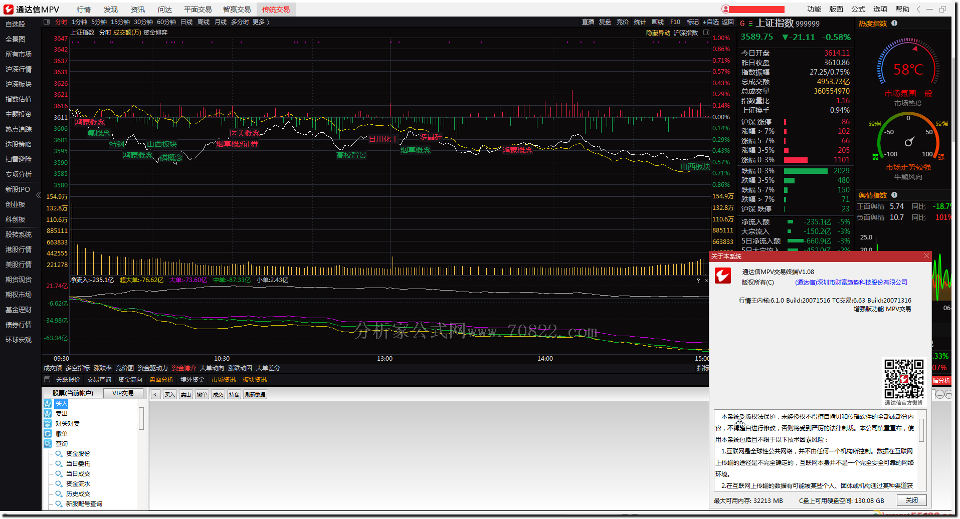The width and height of the screenshot is (960, 519).
Task: Click the G icon beside 上证指数
Action: click(x=742, y=24)
